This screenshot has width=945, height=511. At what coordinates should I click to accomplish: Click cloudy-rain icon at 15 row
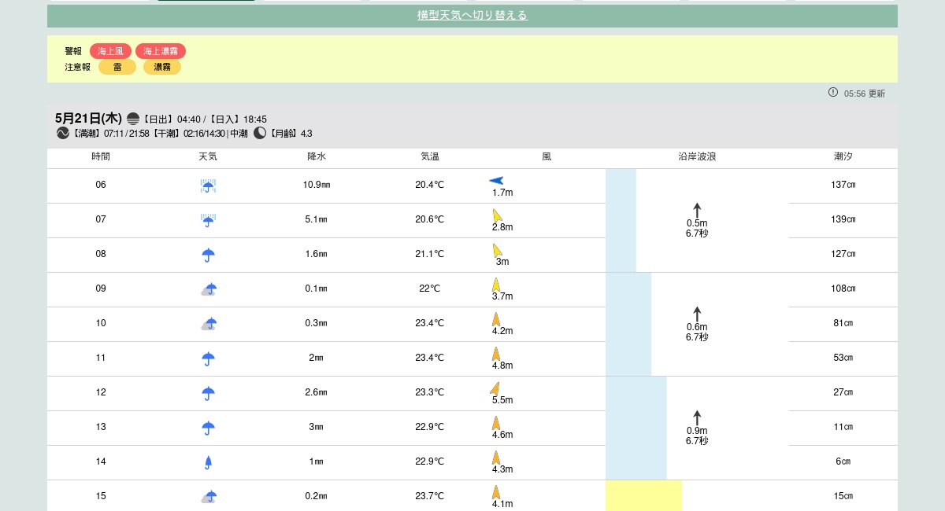(209, 498)
